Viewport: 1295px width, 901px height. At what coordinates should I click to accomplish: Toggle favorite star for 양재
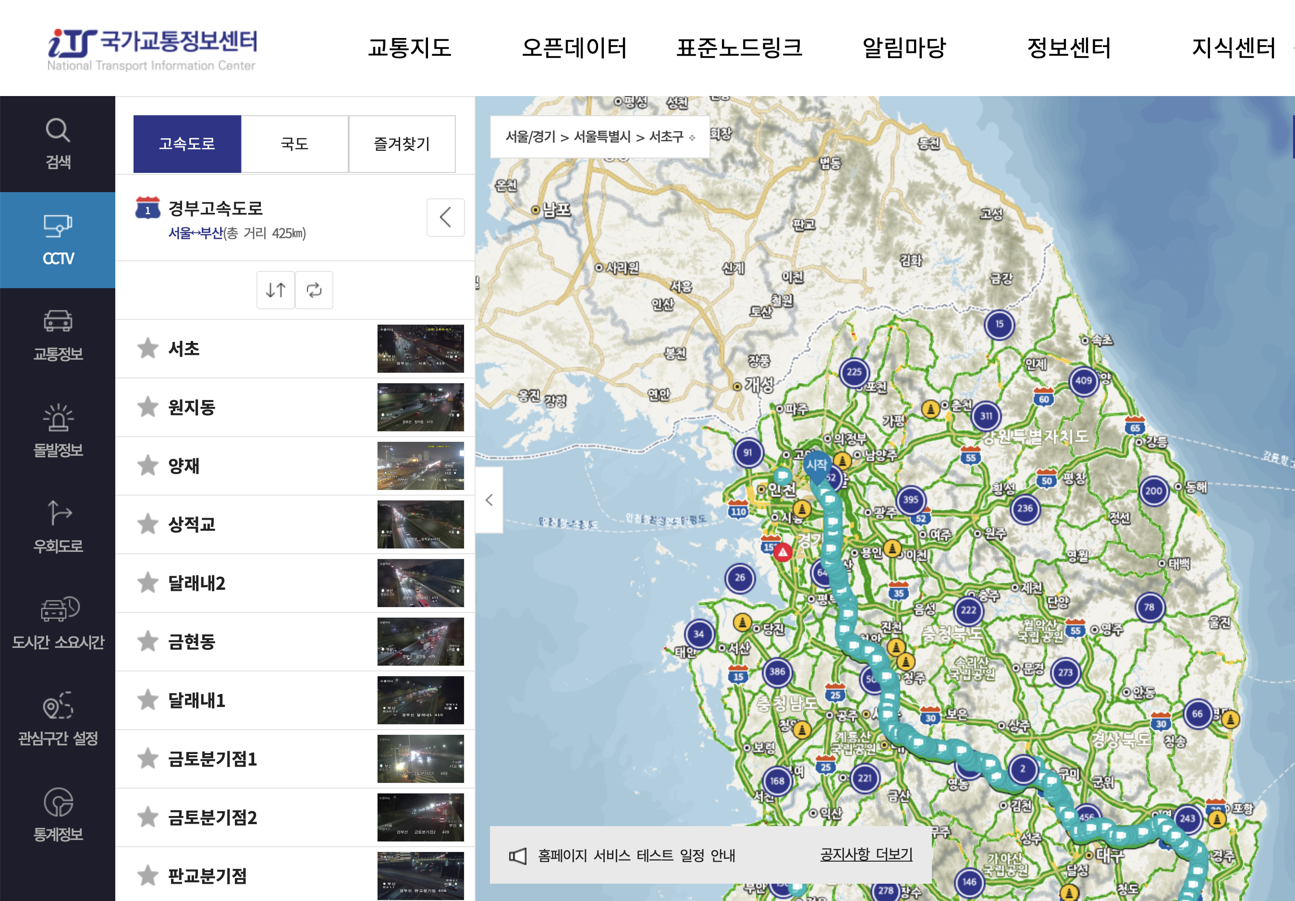click(148, 466)
